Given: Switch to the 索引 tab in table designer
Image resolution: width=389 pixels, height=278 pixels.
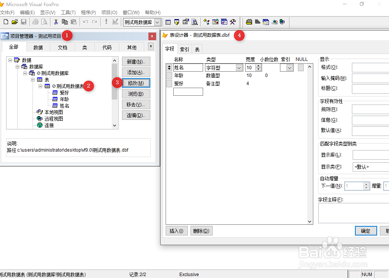Looking at the screenshot, I should tap(184, 49).
